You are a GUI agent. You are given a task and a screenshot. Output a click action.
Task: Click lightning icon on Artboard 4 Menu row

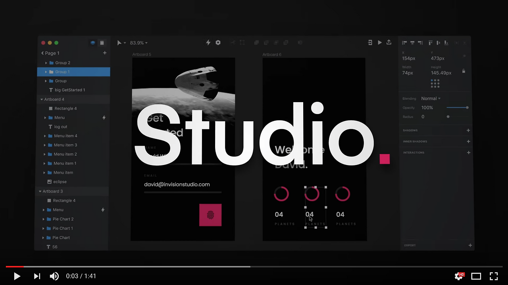[x=104, y=118]
